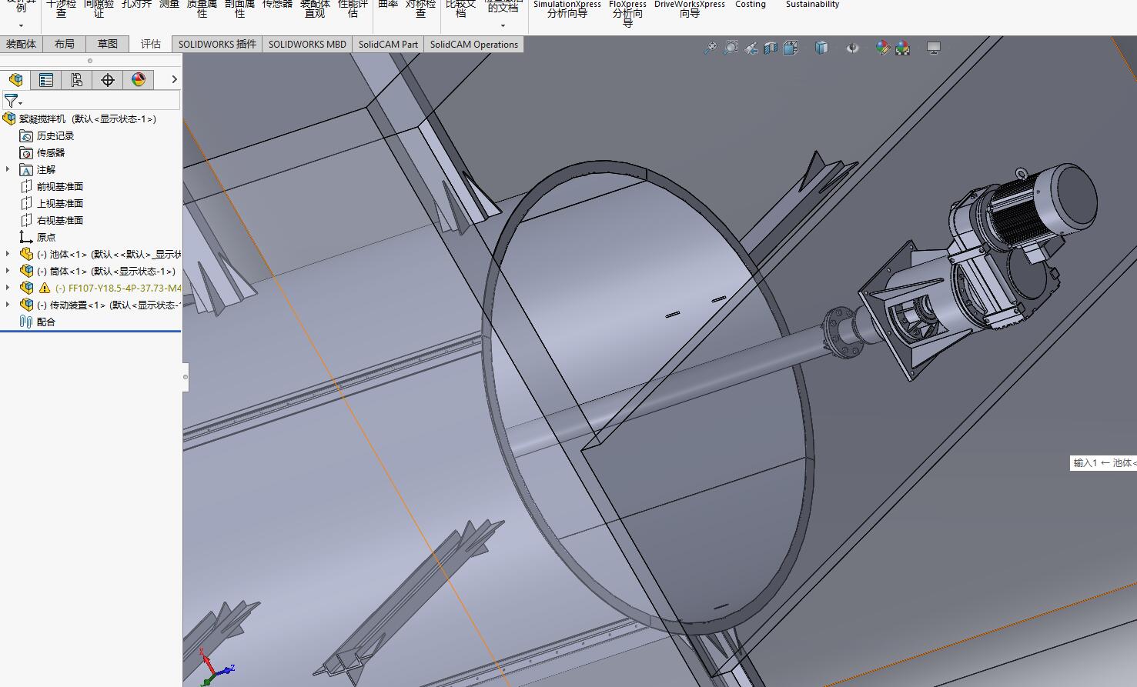1137x687 pixels.
Task: Click the Previous View icon
Action: [x=751, y=48]
